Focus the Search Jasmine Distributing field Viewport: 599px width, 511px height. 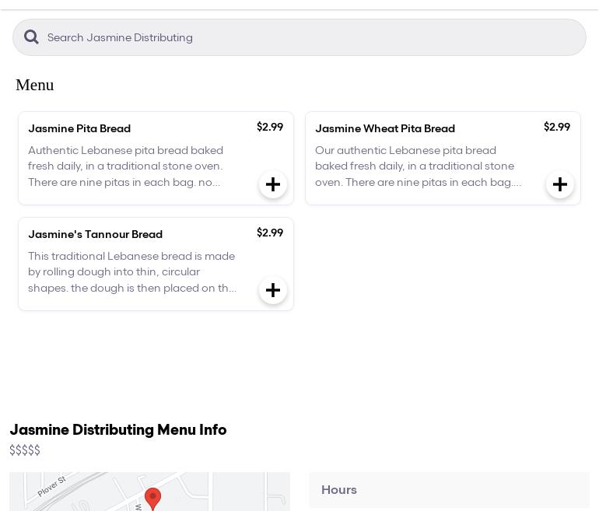coord(311,37)
